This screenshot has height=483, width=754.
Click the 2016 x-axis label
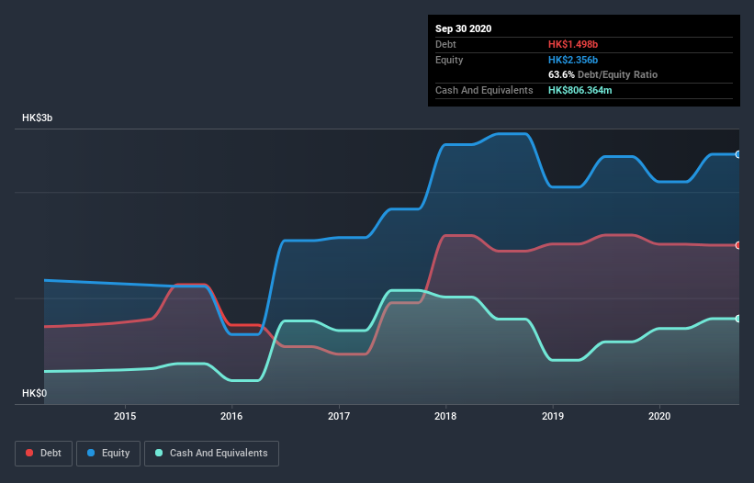click(231, 416)
